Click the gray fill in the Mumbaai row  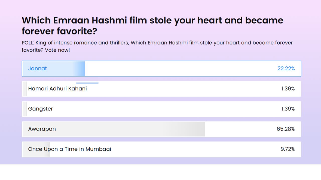[36, 149]
